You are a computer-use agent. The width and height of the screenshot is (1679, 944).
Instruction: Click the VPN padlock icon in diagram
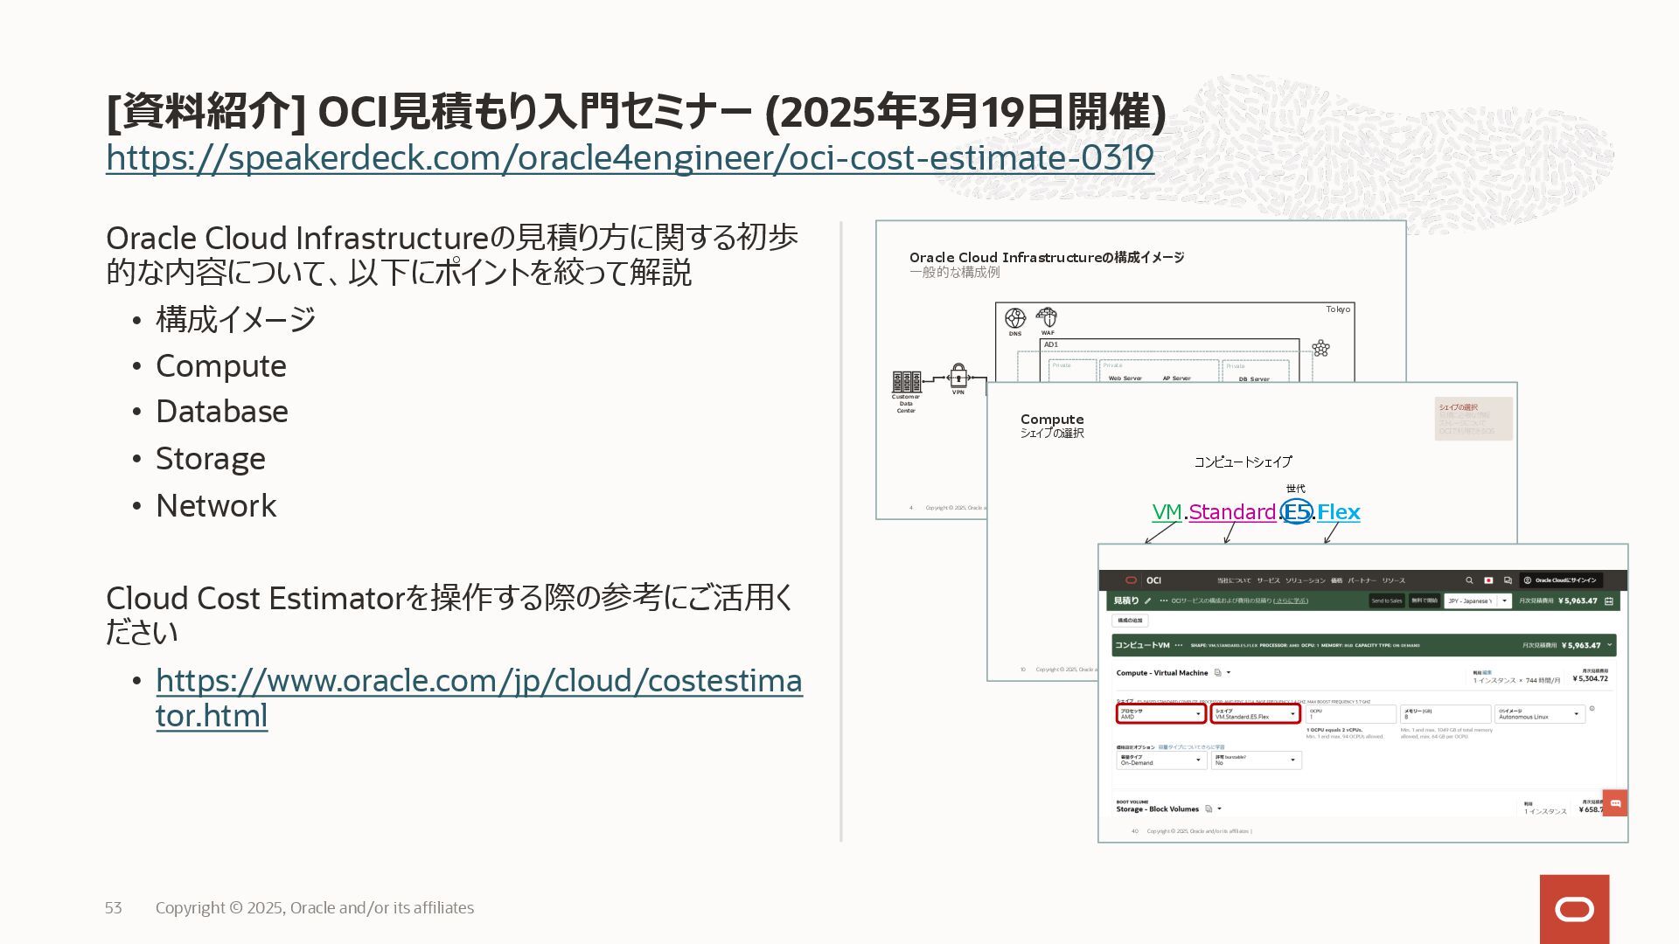(x=958, y=377)
